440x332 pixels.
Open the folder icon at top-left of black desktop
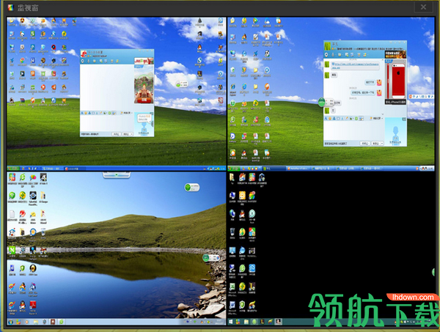(x=232, y=177)
